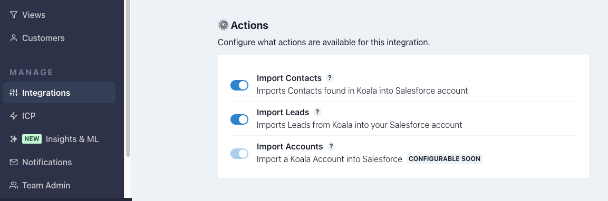Open help tooltip beside Import Accounts

pyautogui.click(x=331, y=146)
